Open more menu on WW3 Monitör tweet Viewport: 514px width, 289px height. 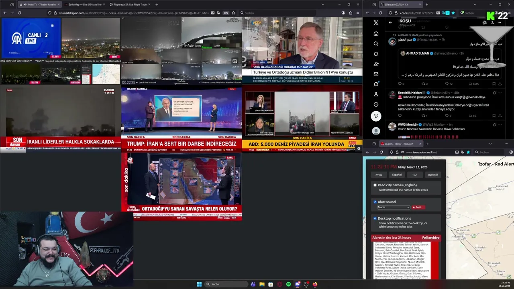coord(500,124)
